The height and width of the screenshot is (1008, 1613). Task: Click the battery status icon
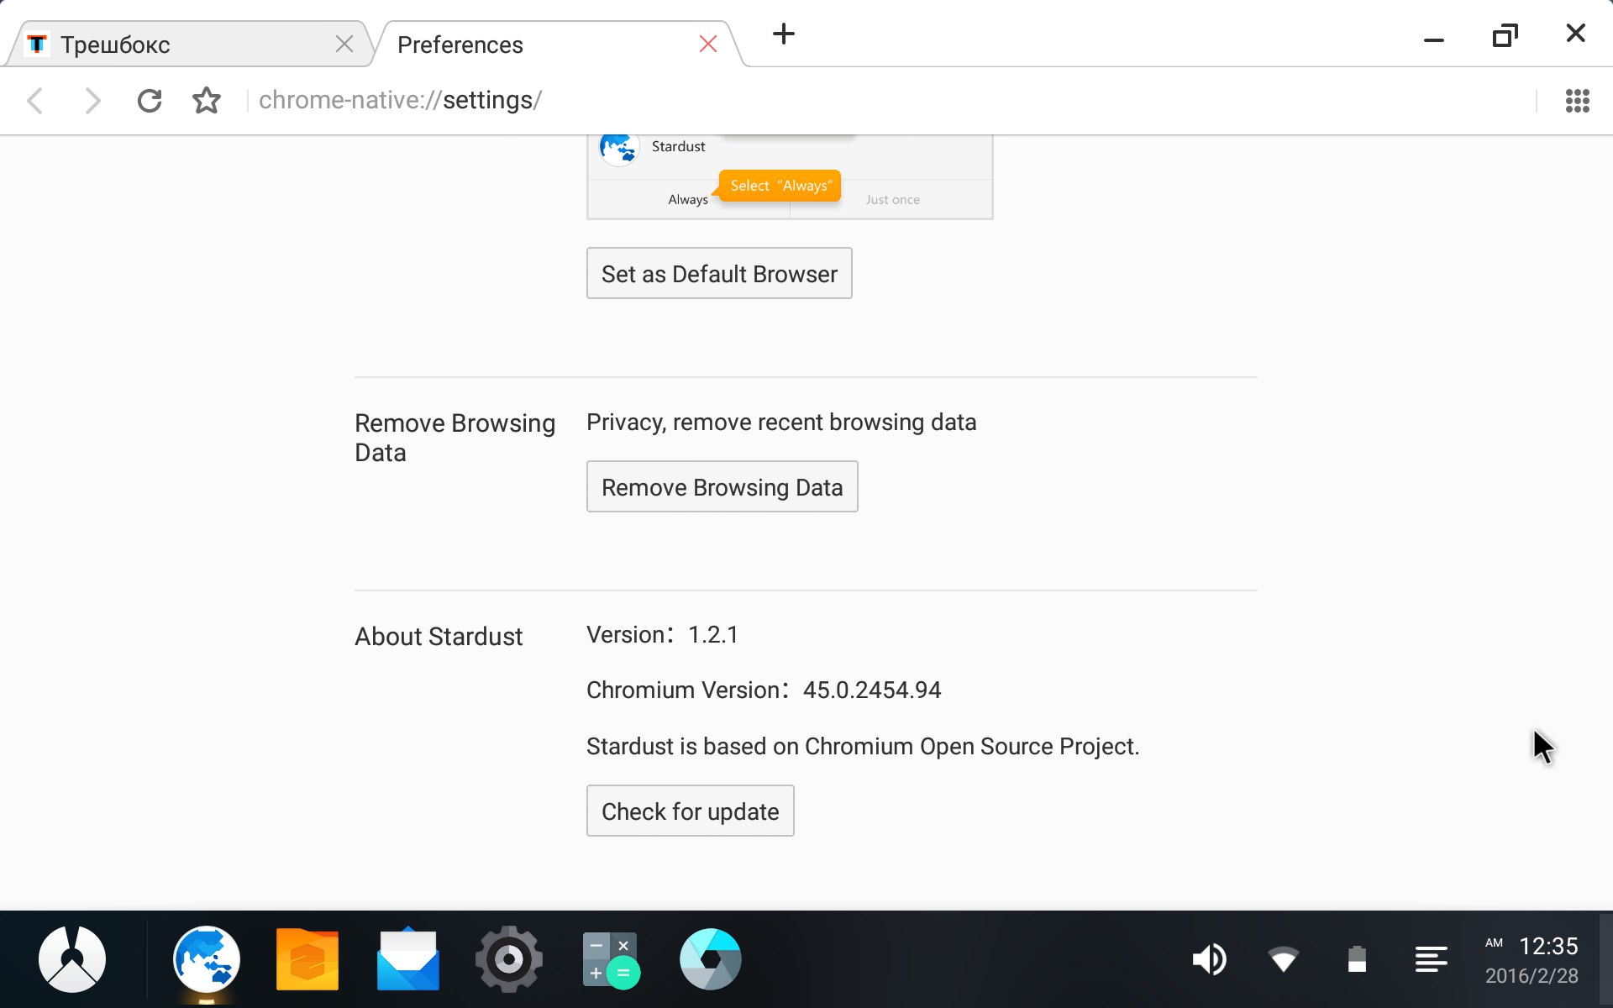coord(1357,958)
